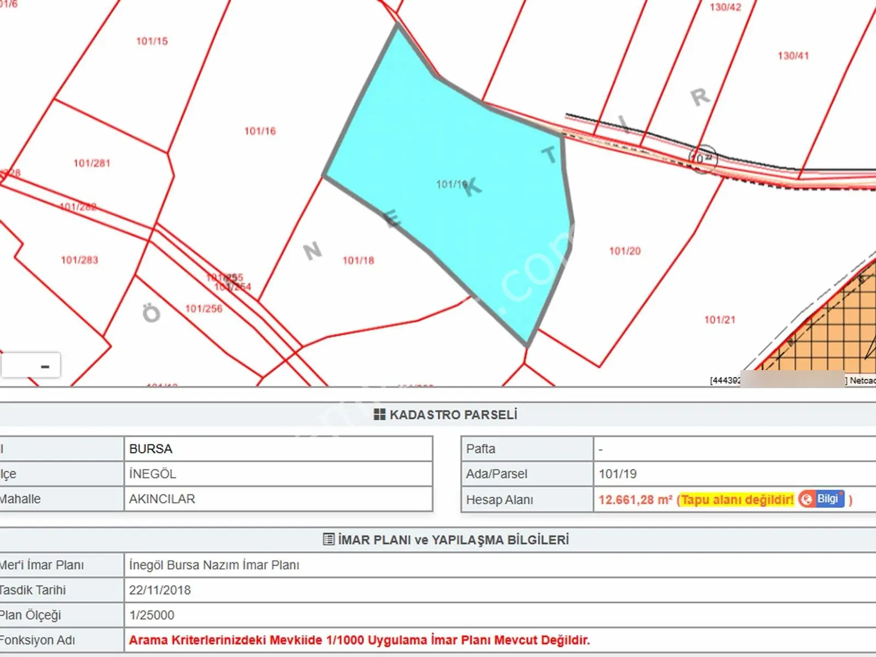Click the 'Tapu alanı değildir!' warning text
876x657 pixels.
(737, 499)
